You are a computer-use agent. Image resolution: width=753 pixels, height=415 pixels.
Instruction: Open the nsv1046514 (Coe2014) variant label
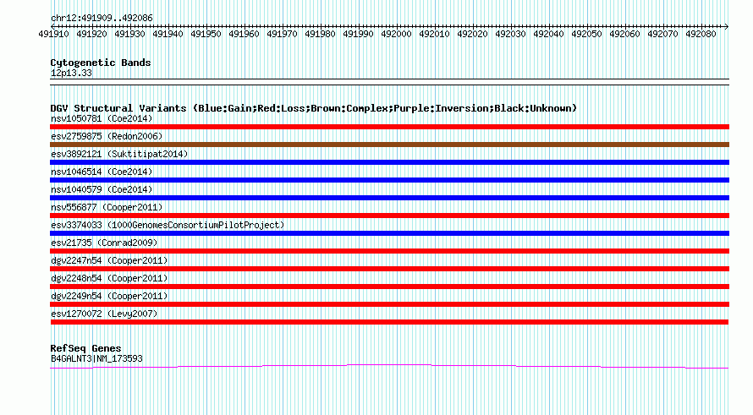pyautogui.click(x=102, y=172)
